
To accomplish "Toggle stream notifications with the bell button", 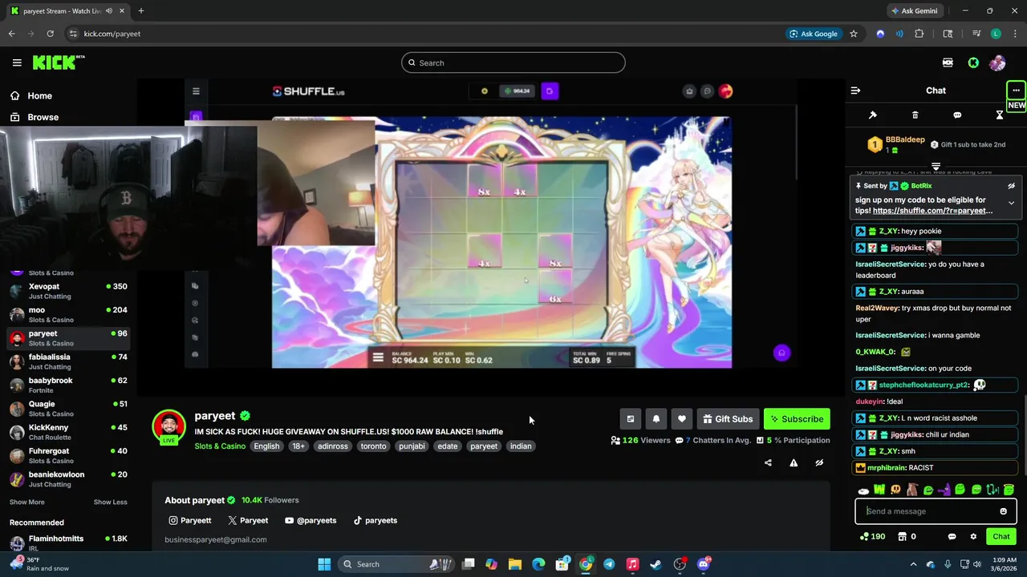I will coord(656,419).
